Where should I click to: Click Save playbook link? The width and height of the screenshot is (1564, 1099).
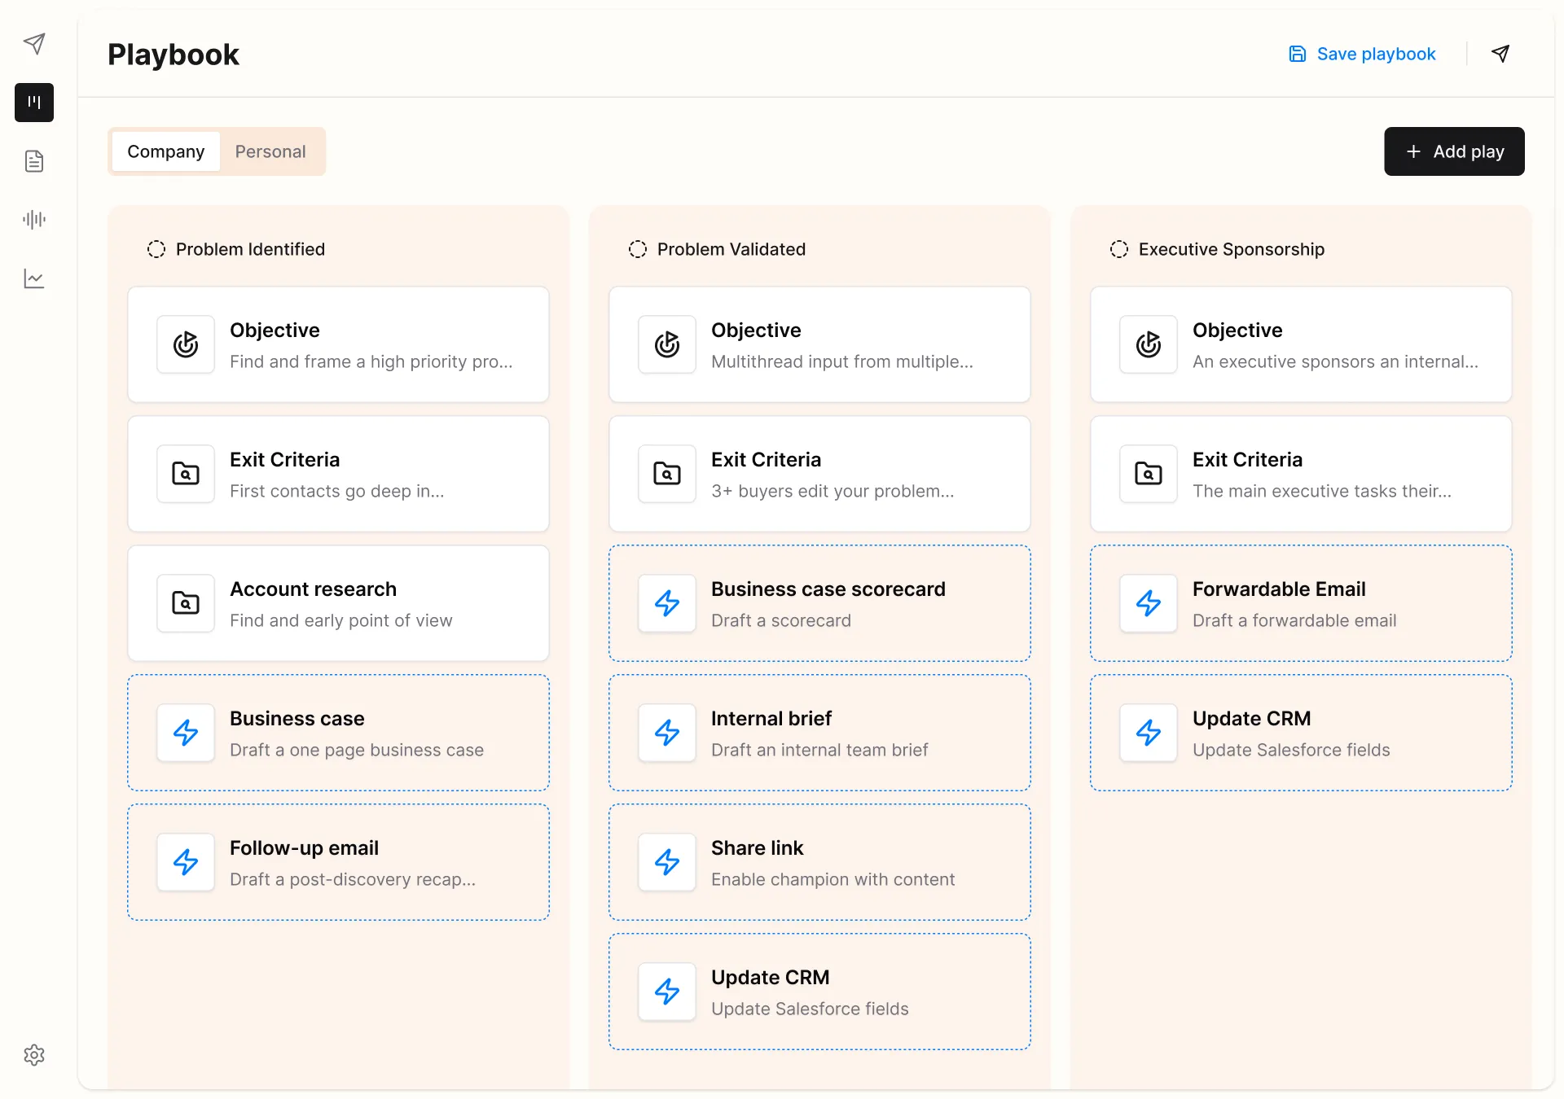point(1362,54)
